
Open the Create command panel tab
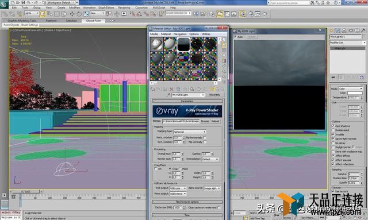point(332,30)
